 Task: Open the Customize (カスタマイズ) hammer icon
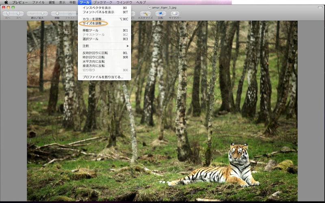pos(145,13)
